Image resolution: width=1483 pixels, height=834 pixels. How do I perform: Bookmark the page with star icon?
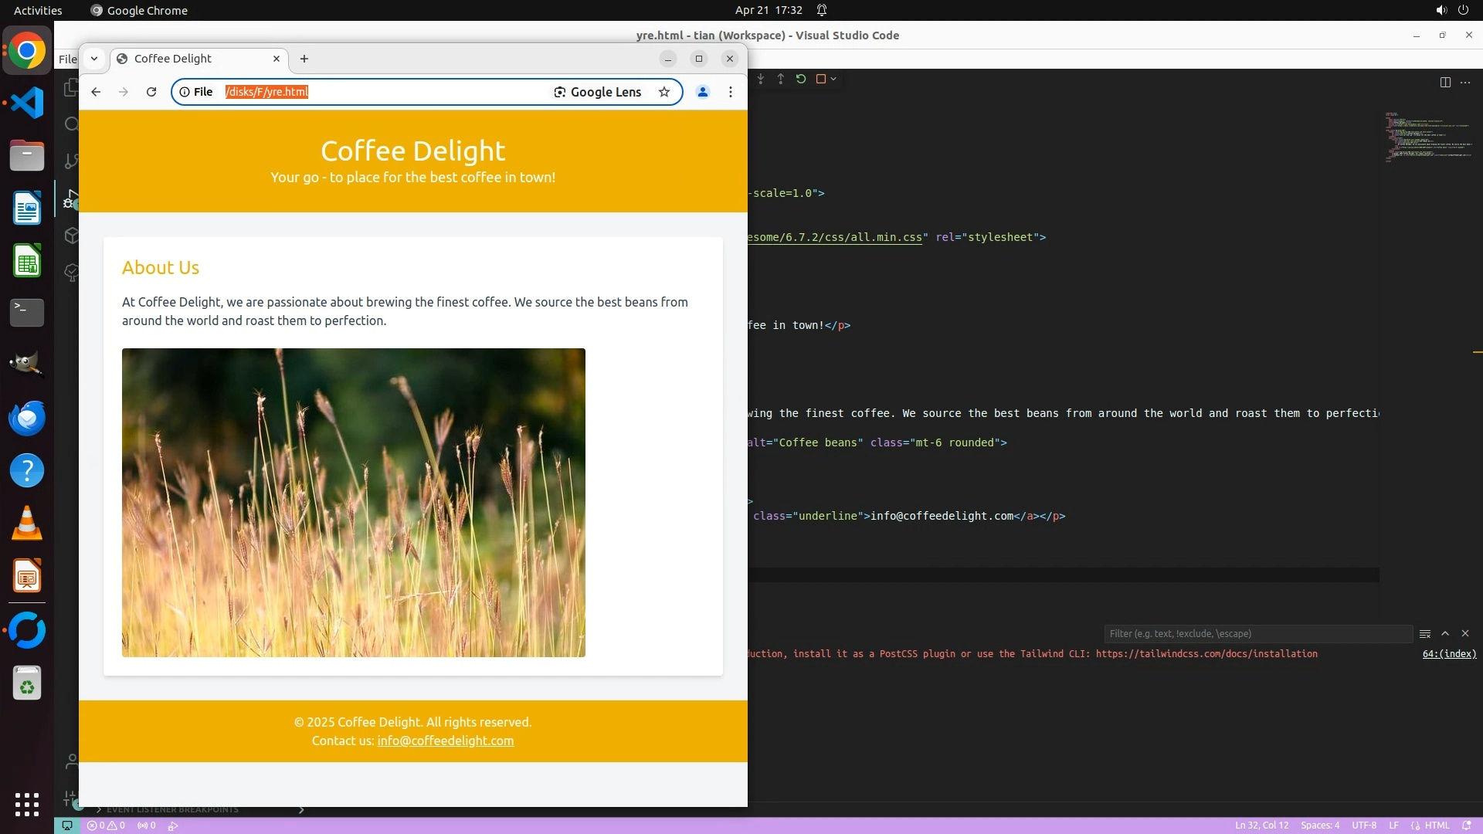coord(664,92)
